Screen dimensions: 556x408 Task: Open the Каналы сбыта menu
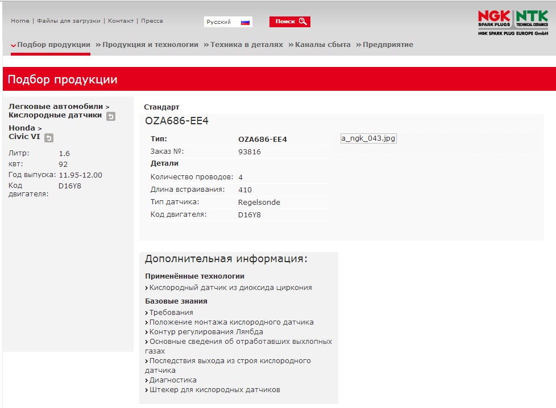(319, 45)
